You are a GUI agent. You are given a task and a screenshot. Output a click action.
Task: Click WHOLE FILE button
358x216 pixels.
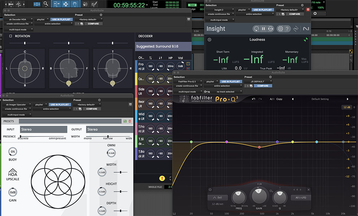[155, 187]
